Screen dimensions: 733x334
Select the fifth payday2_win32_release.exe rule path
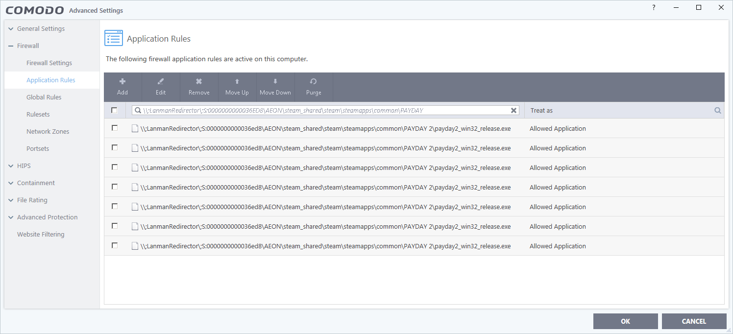[x=325, y=207]
